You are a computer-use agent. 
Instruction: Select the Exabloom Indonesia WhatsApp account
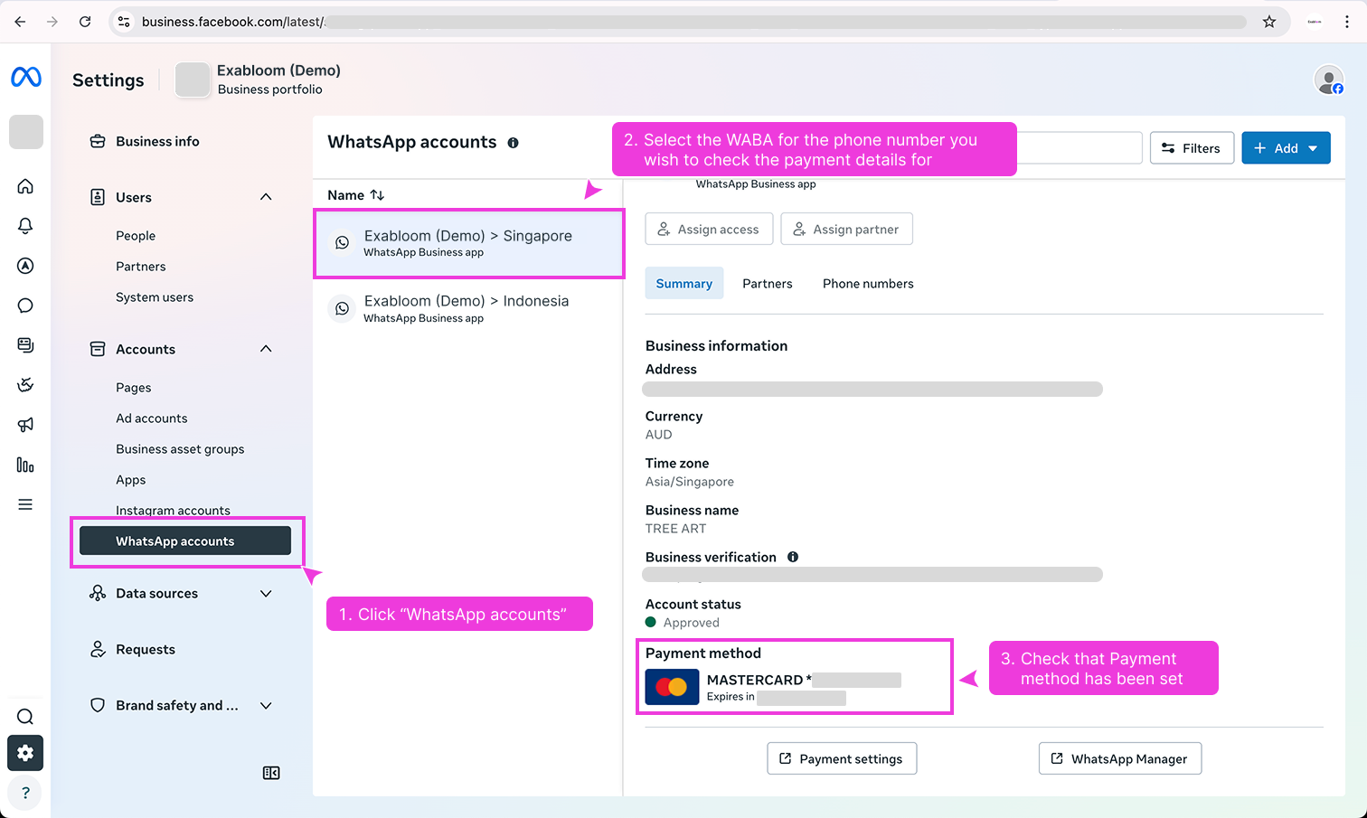(x=467, y=308)
